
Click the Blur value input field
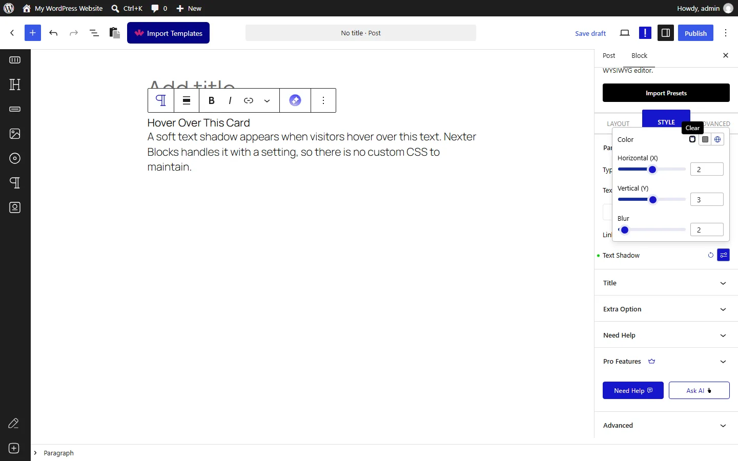pyautogui.click(x=707, y=229)
